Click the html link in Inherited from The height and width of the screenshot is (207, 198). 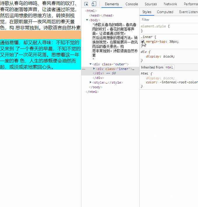169,67
